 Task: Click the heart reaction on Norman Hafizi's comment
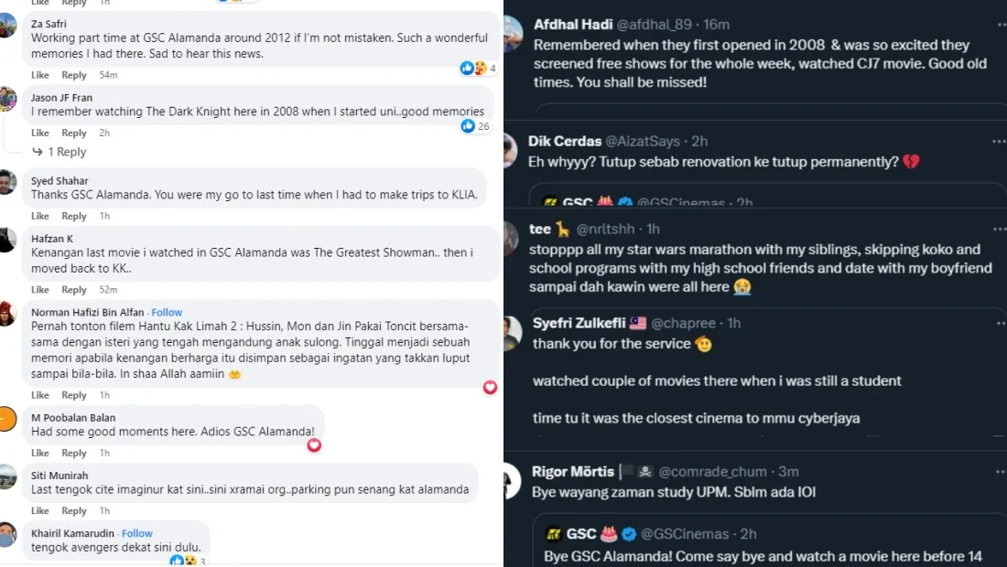[x=490, y=388]
